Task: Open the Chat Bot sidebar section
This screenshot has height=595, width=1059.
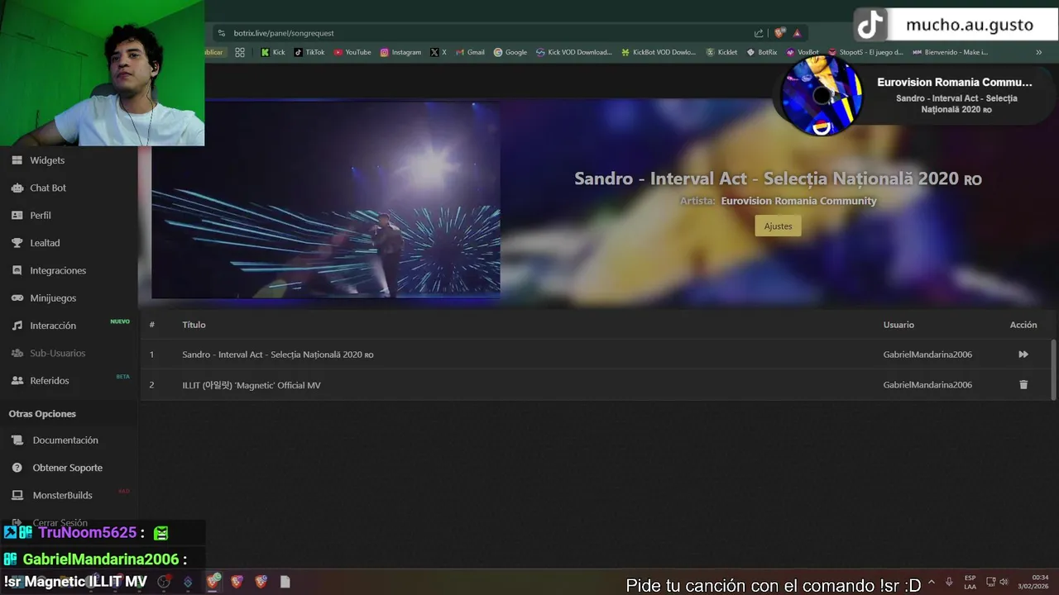Action: (48, 188)
